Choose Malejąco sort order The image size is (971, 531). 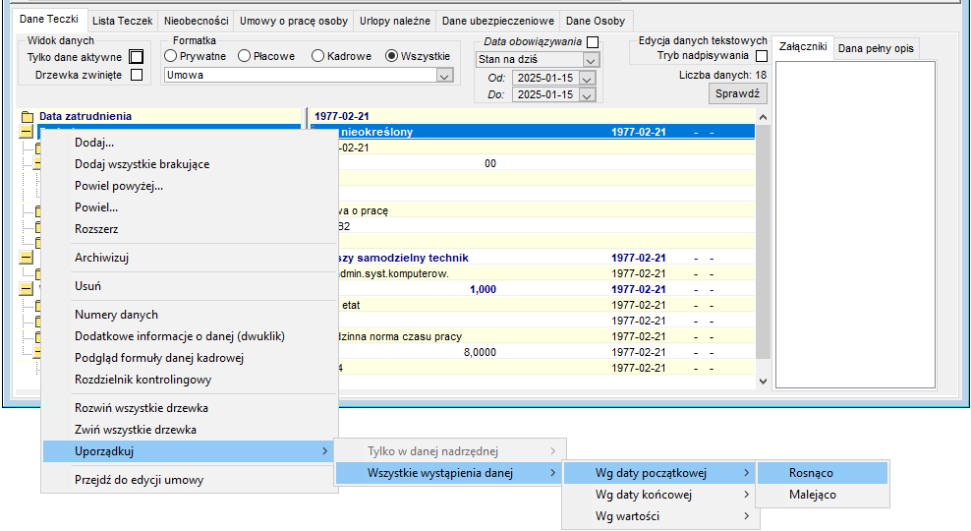click(x=823, y=495)
